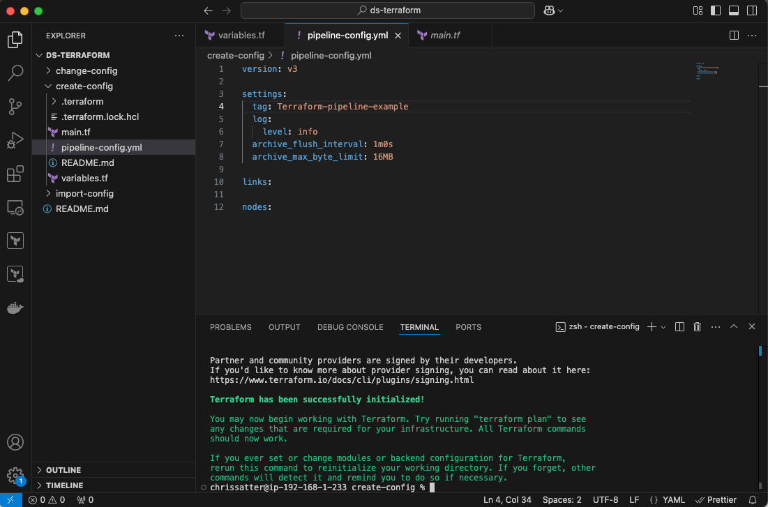Open the Search view in activity bar
This screenshot has height=507, width=768.
[15, 73]
